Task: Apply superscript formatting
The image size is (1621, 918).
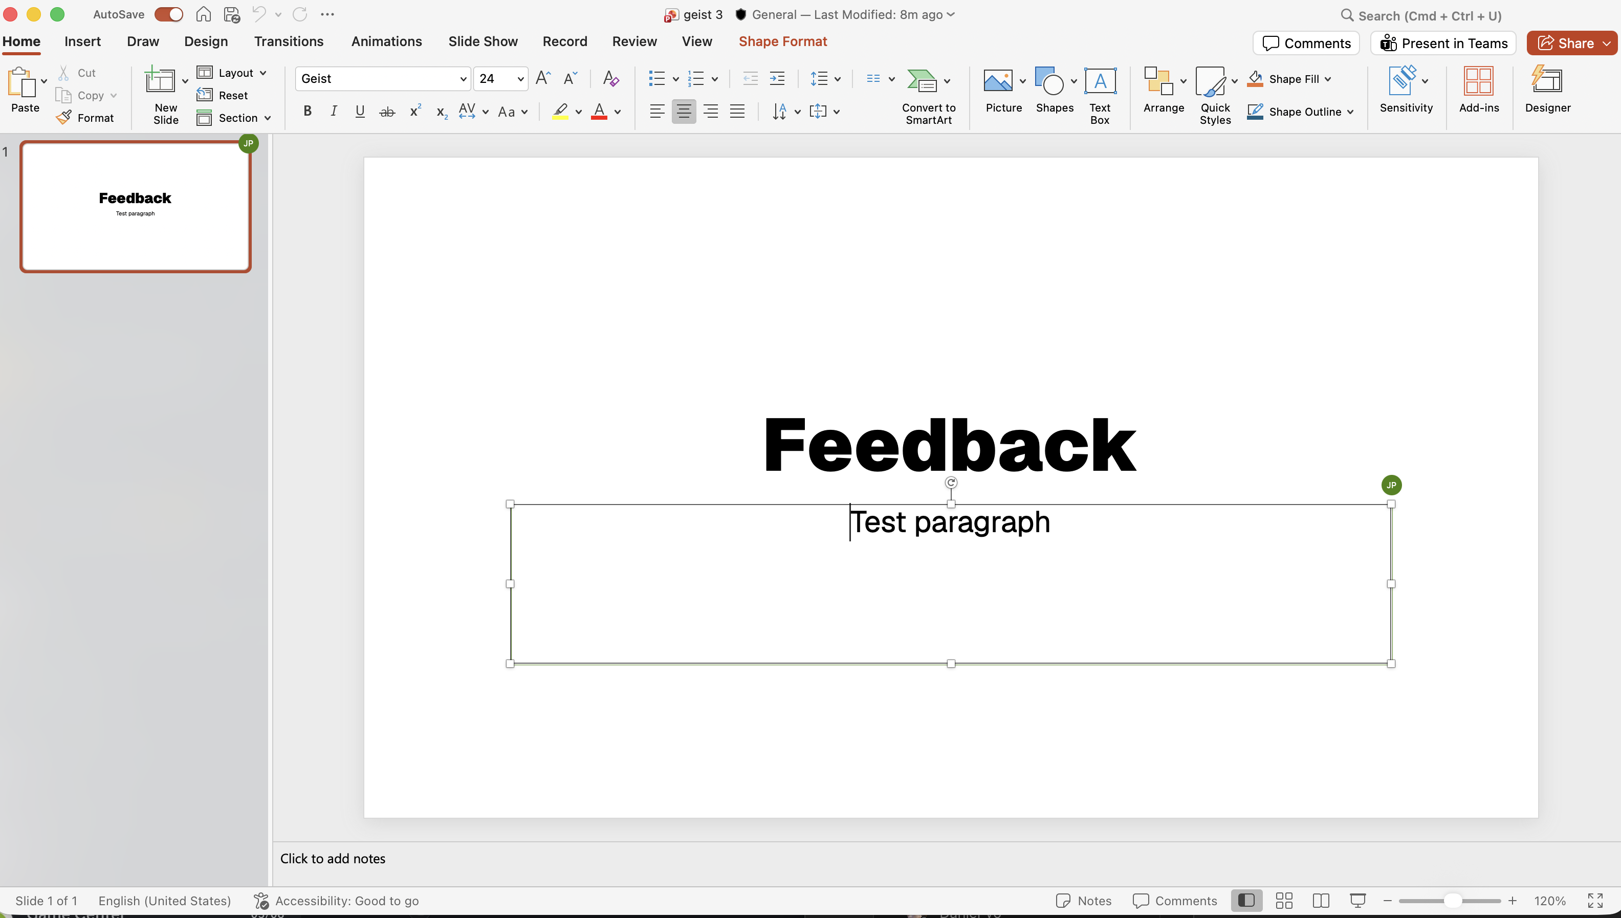Action: (415, 111)
